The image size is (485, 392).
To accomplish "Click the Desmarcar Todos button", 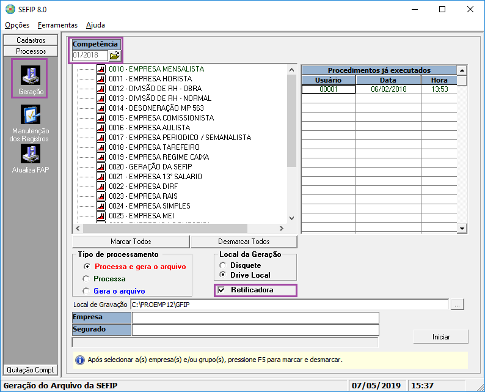I will (x=244, y=242).
